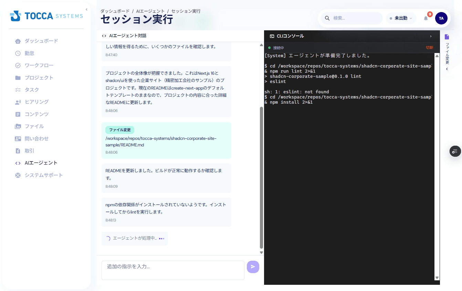Collapse the ファイル変更 side panel

[447, 69]
